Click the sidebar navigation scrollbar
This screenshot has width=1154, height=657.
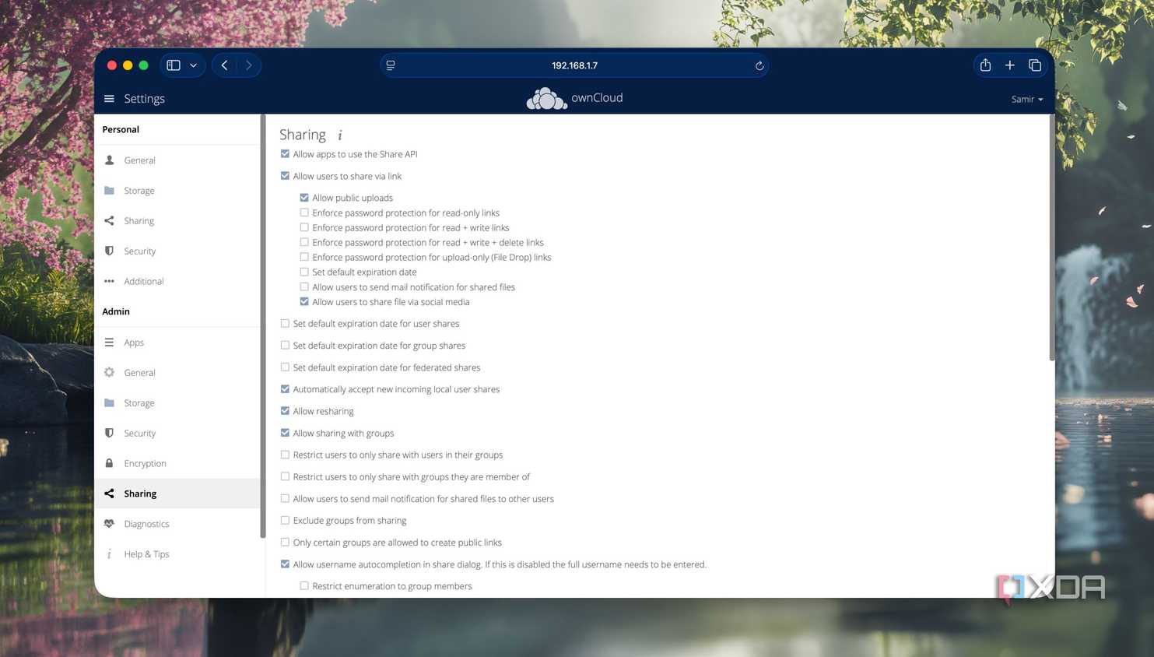(x=263, y=327)
